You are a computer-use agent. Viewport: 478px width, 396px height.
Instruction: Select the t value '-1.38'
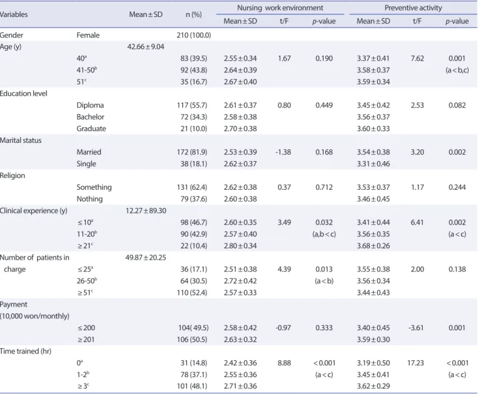[283, 152]
